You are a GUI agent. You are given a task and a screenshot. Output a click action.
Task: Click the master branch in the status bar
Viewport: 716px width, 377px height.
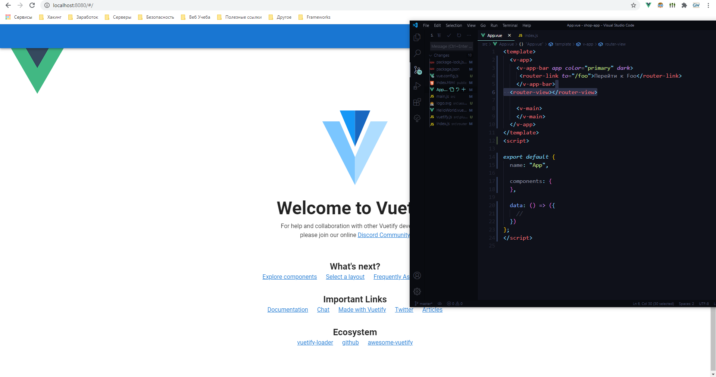point(423,304)
